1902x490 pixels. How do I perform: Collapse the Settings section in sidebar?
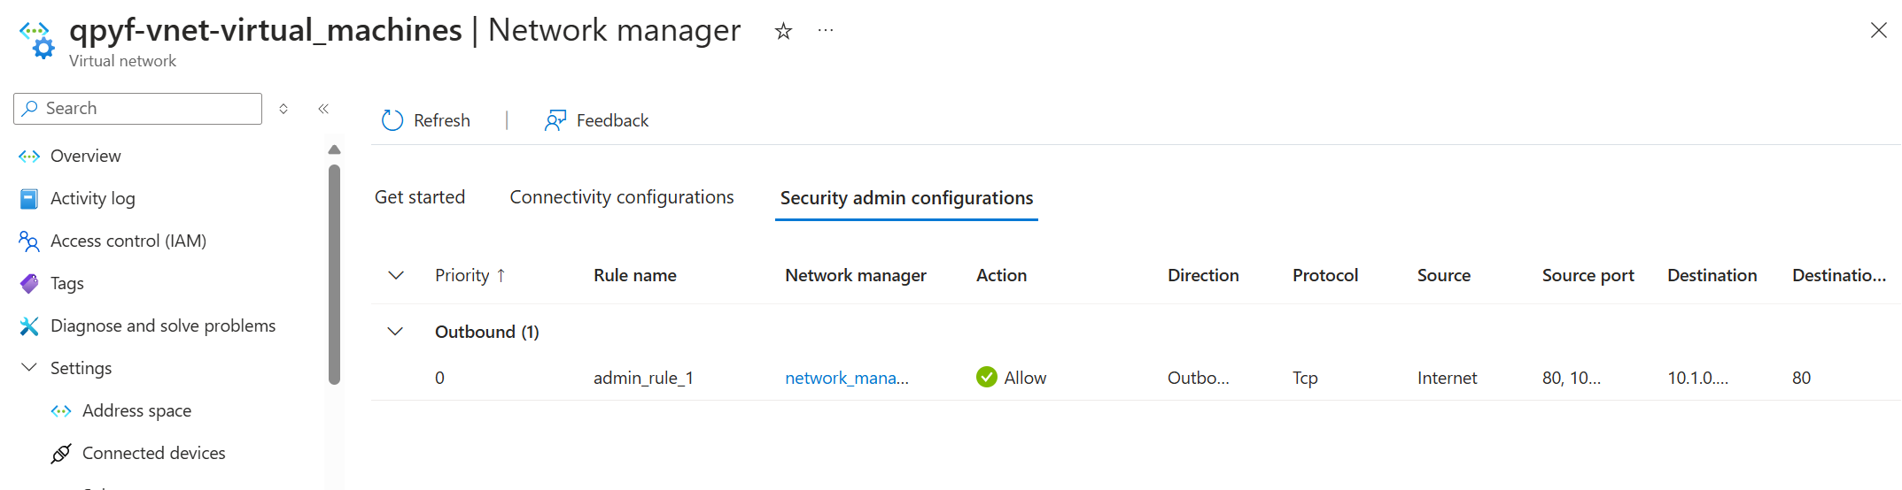tap(29, 368)
